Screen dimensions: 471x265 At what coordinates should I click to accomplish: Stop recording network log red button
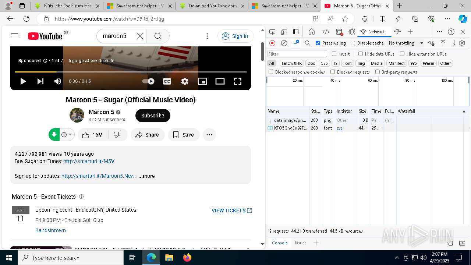(x=272, y=43)
